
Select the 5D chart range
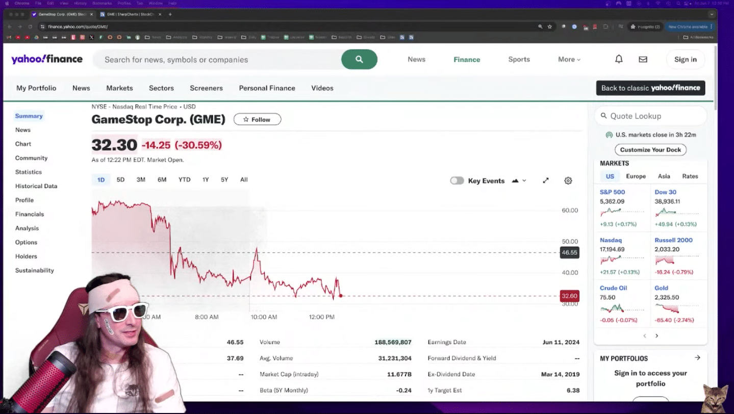coord(120,179)
